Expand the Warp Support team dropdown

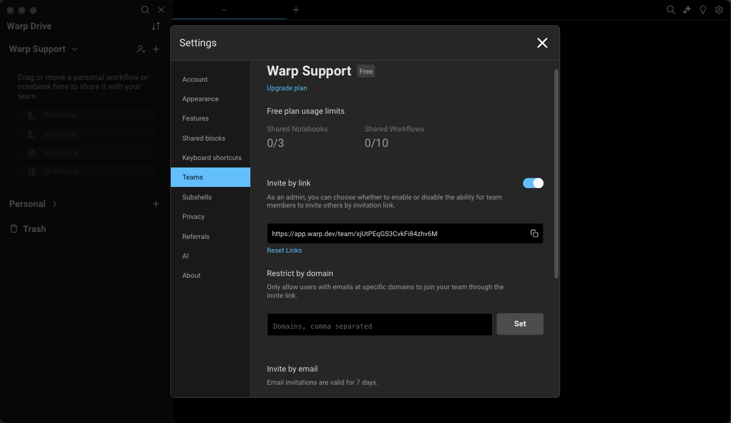click(74, 49)
